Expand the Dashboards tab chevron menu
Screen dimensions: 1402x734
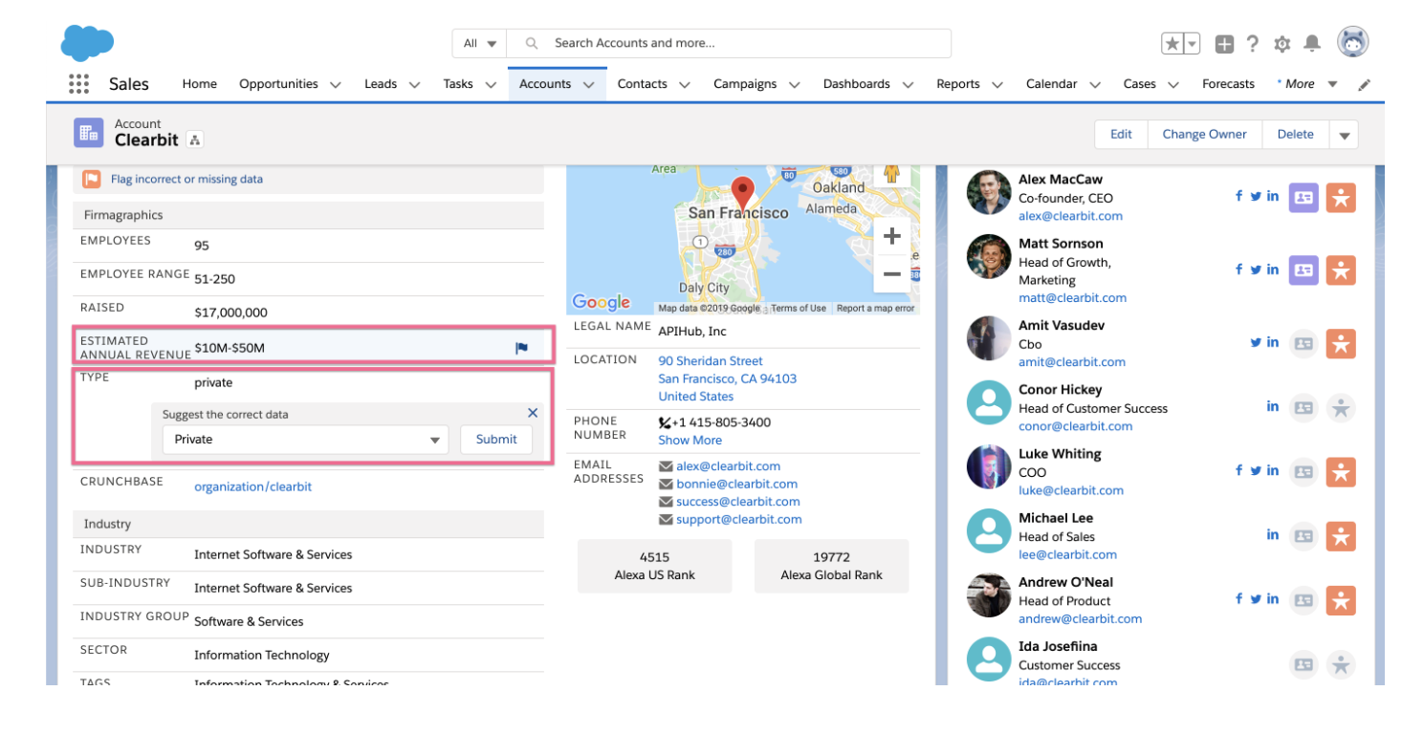(x=908, y=84)
